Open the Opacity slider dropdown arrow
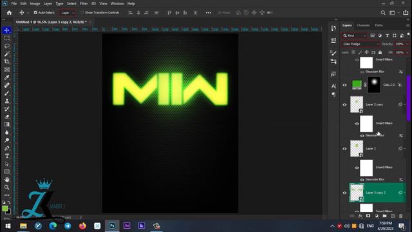This screenshot has width=412, height=232. coord(407,44)
